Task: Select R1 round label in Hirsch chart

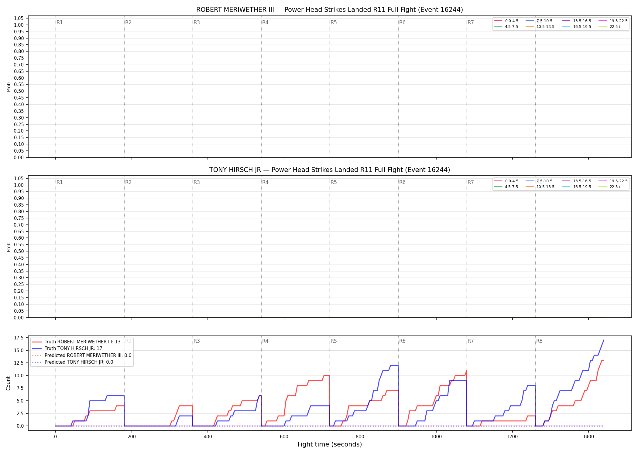Action: 60,182
